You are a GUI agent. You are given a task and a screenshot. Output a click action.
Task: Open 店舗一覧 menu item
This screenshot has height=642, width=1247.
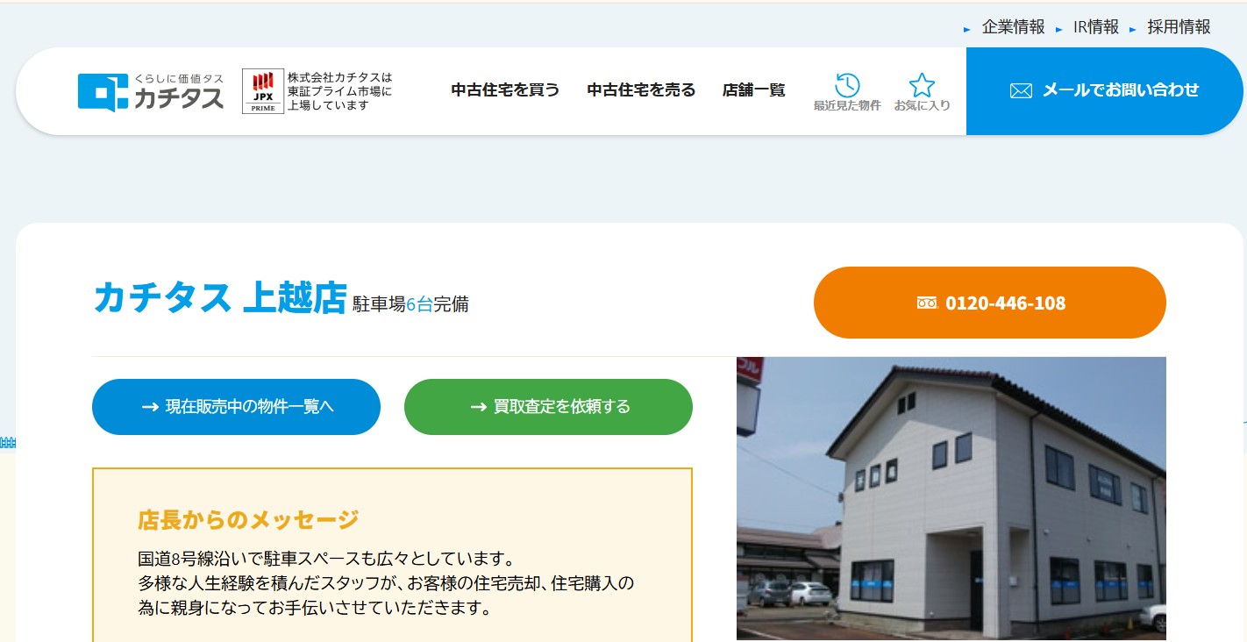coord(753,89)
